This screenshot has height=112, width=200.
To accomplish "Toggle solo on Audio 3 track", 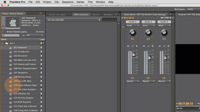I will (164, 46).
